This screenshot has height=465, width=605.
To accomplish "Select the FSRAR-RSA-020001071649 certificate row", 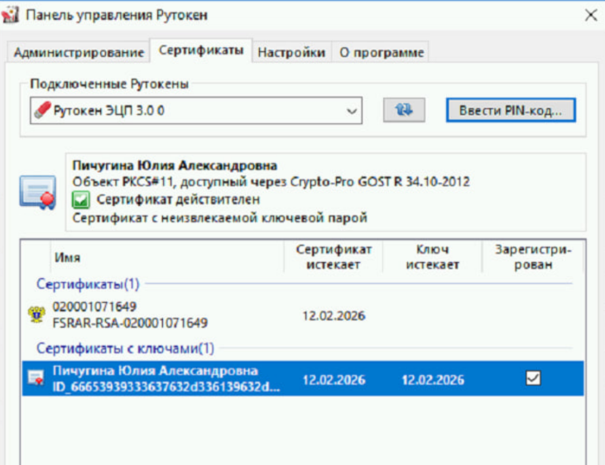I will coord(166,315).
